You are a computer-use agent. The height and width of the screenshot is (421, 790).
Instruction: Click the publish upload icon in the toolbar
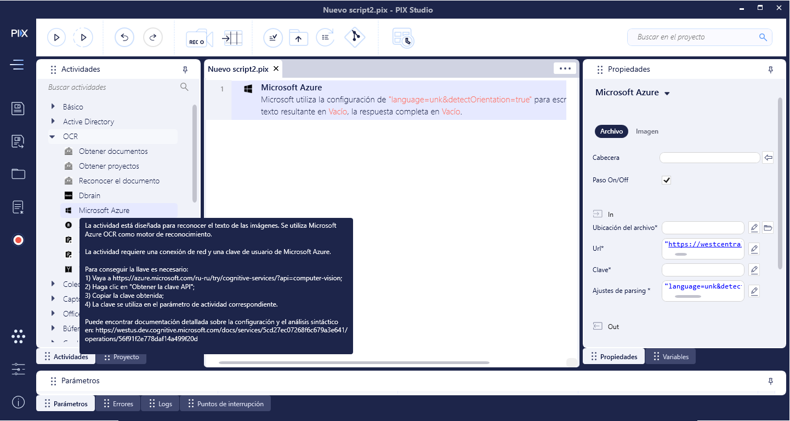click(298, 37)
